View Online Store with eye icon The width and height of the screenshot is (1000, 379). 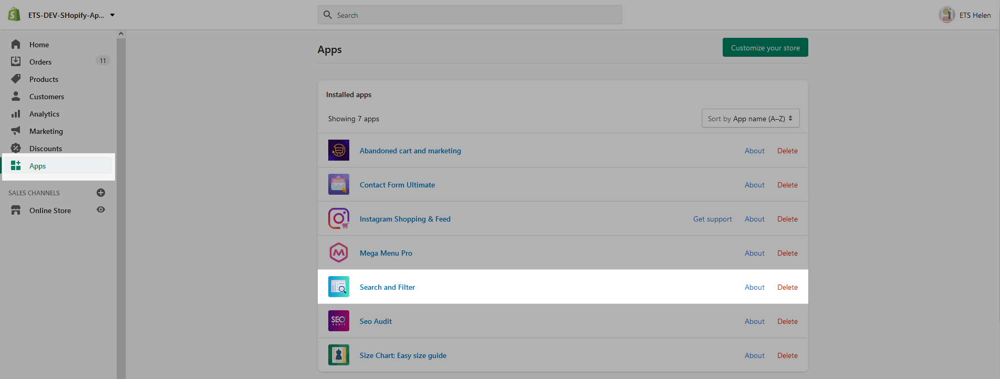[x=101, y=209]
